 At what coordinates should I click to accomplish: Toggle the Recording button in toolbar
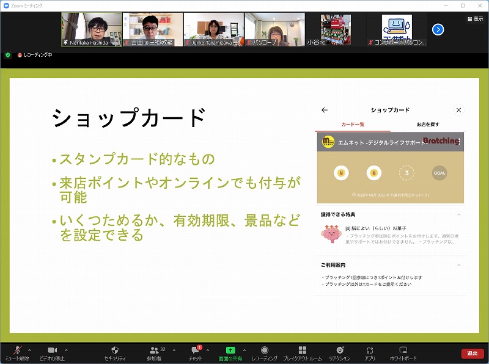[264, 352]
